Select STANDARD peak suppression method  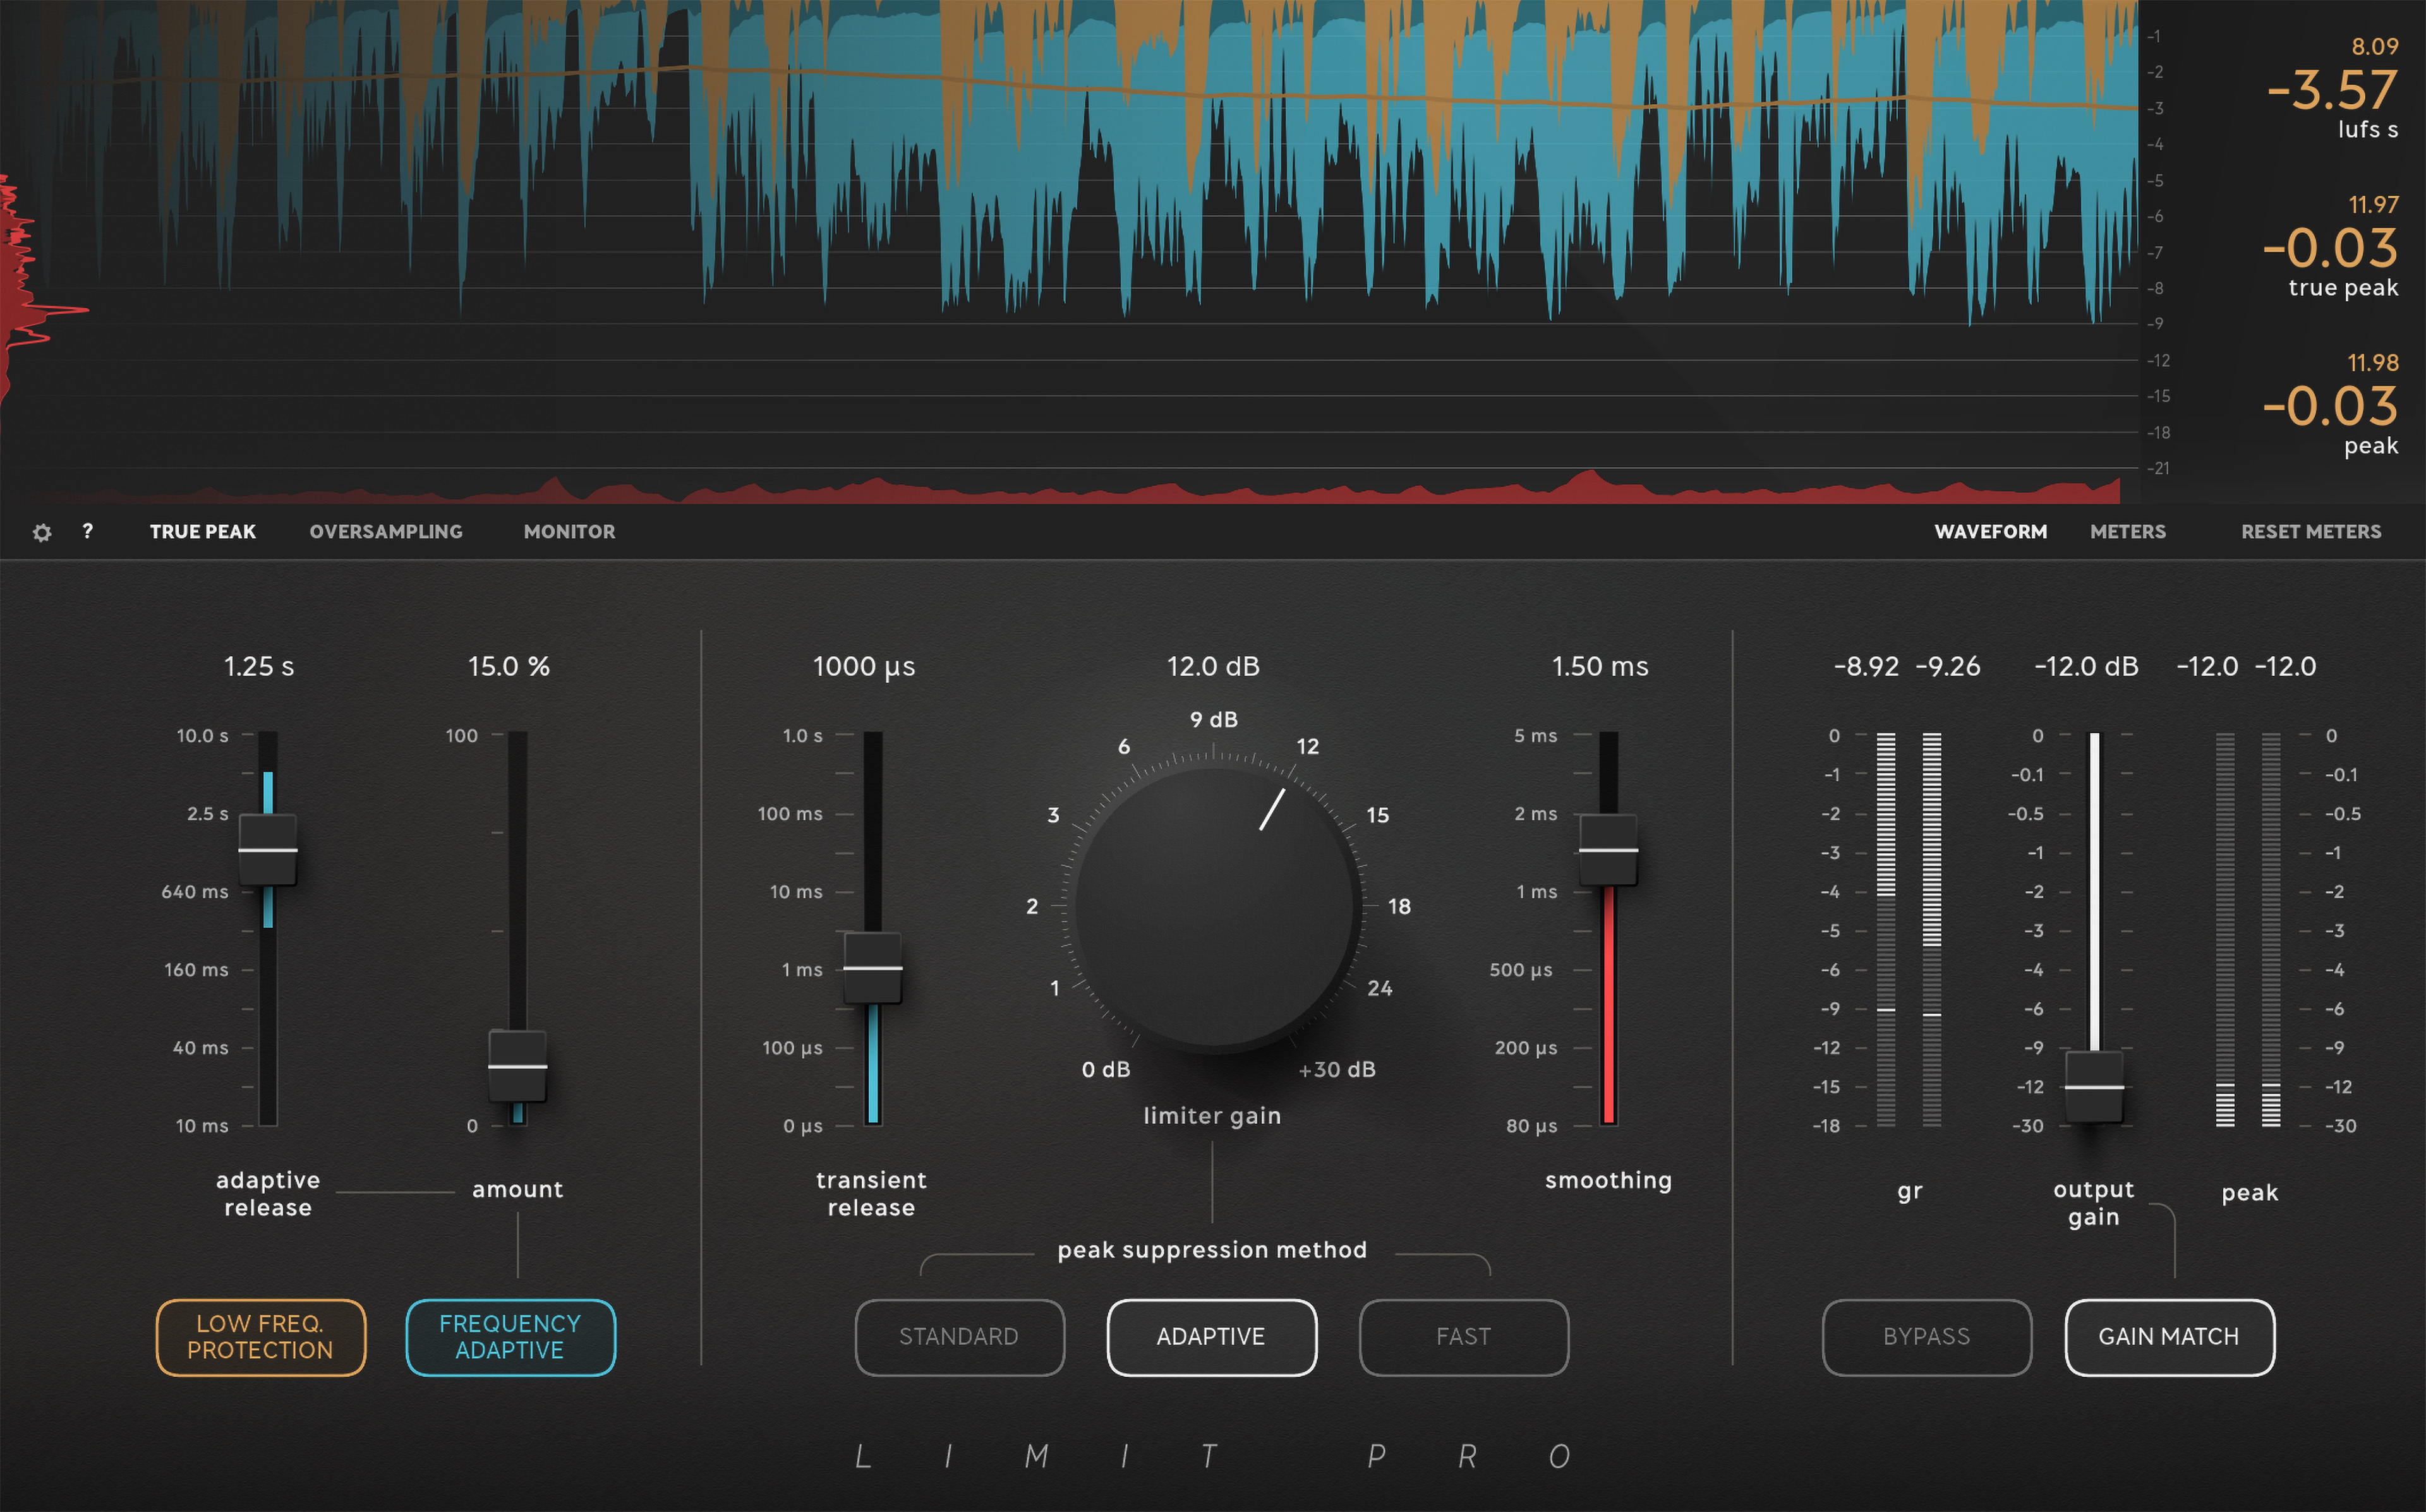tap(959, 1337)
